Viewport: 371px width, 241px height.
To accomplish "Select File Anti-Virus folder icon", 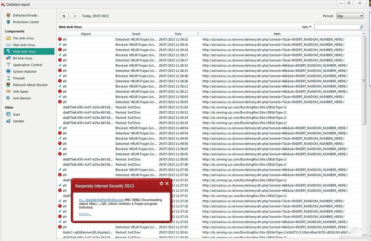I will pos(8,38).
